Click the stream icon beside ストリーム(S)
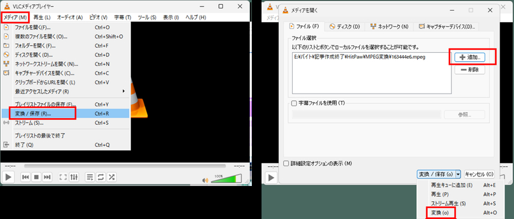 coord(6,123)
